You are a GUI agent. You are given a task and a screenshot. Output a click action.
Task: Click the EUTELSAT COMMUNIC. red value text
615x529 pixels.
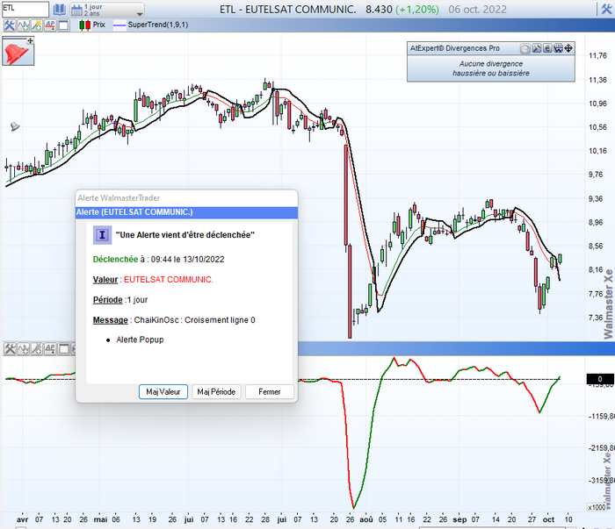(169, 280)
